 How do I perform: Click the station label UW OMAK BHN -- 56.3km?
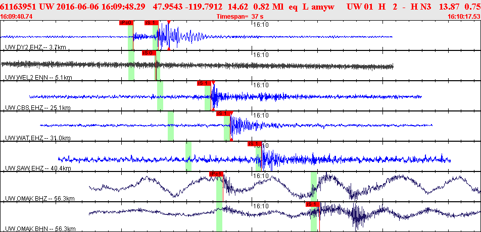click(40, 229)
